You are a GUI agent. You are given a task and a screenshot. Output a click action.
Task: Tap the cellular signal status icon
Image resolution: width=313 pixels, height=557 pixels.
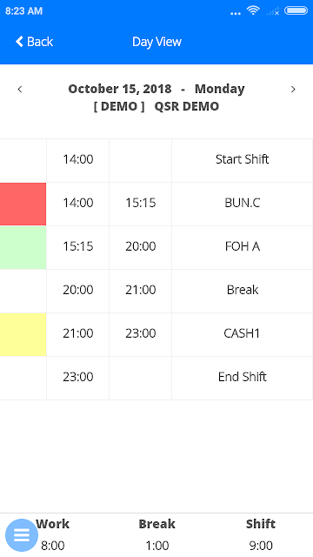pos(272,11)
